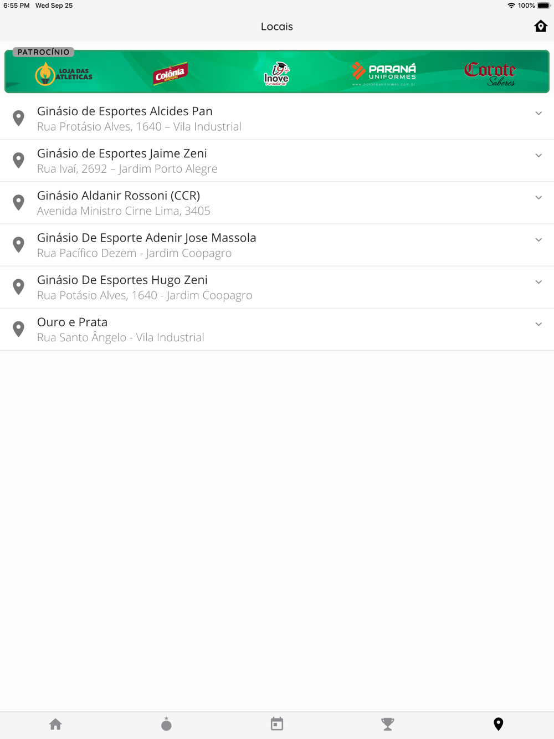The height and width of the screenshot is (739, 554).
Task: Open the trophy tab in bottom bar
Action: tap(388, 724)
